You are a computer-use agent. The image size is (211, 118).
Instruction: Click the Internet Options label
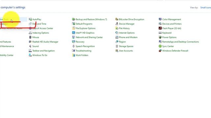(x=127, y=33)
